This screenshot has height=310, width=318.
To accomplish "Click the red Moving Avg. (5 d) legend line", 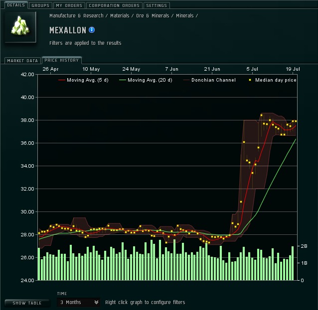I will [x=62, y=80].
